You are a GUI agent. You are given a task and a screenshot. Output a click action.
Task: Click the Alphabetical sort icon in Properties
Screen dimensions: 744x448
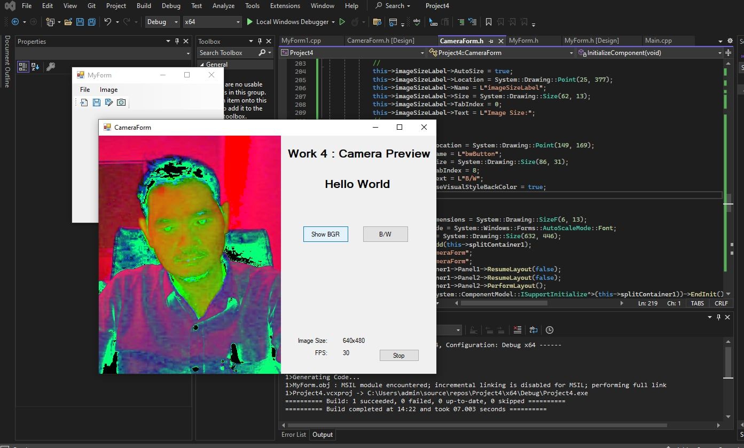(35, 67)
